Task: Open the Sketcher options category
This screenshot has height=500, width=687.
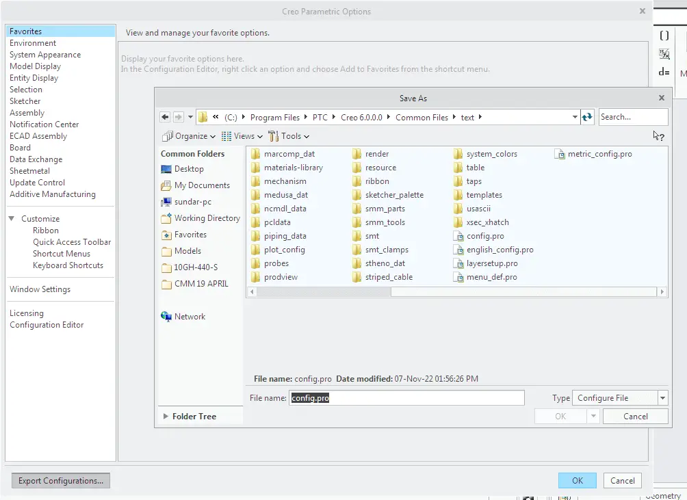Action: click(25, 101)
